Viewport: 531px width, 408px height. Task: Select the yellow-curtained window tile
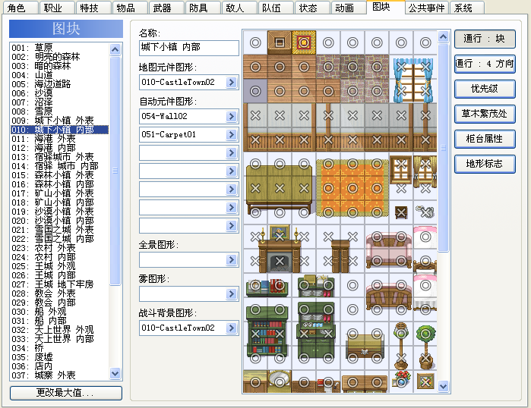(425, 164)
